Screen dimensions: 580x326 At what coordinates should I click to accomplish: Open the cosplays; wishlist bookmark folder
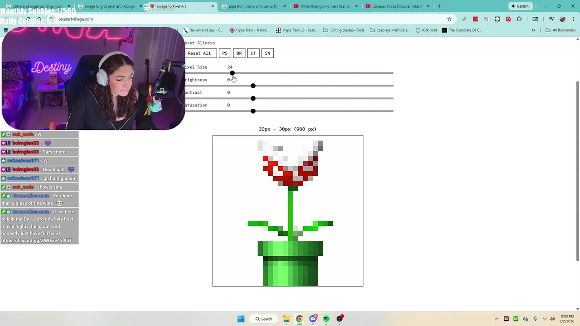(x=390, y=30)
